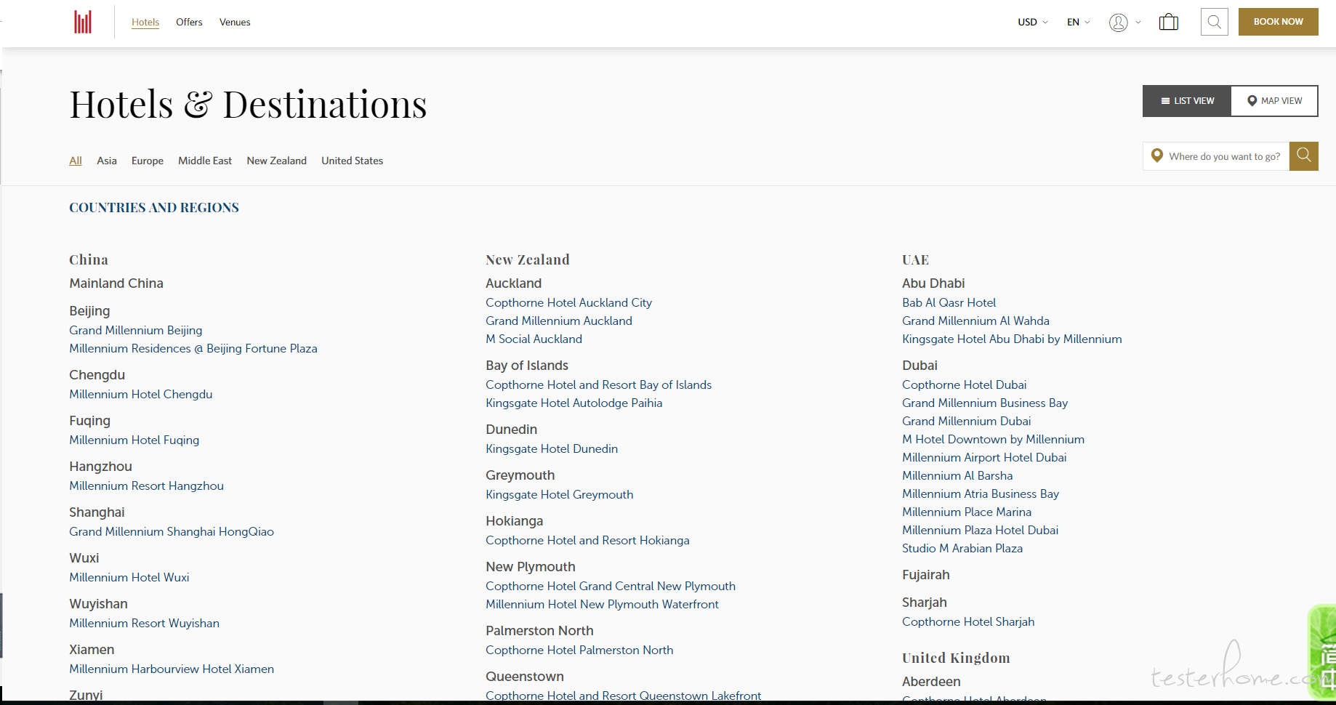This screenshot has height=705, width=1336.
Task: Open Grand Millennium Auckland link
Action: point(559,321)
